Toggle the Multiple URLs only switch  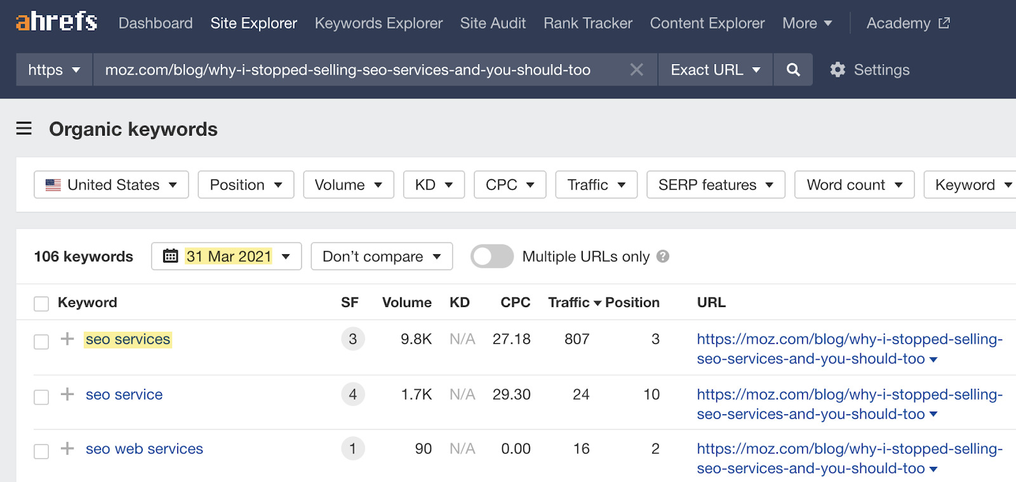pos(491,256)
